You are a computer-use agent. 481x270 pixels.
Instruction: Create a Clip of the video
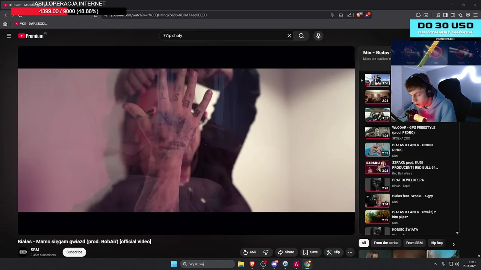click(333, 252)
